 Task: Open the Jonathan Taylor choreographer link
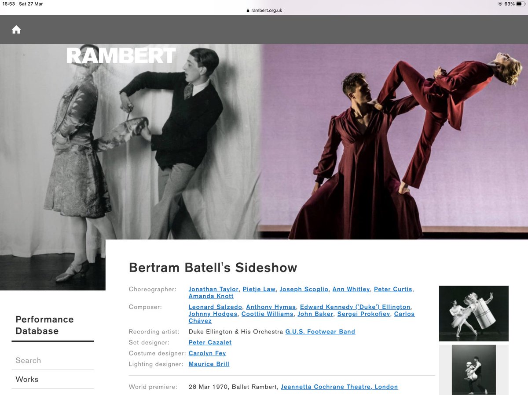tap(213, 289)
